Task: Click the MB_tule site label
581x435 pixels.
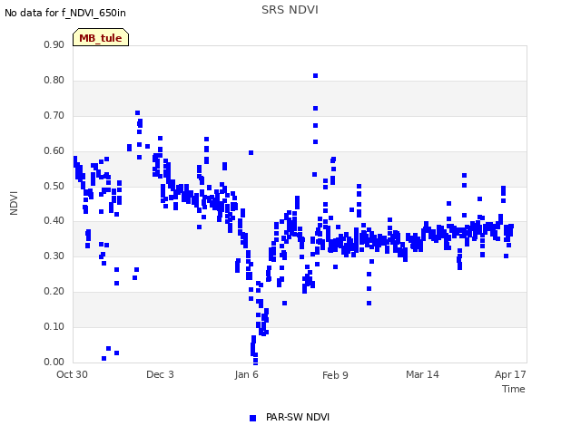Action: (x=101, y=38)
